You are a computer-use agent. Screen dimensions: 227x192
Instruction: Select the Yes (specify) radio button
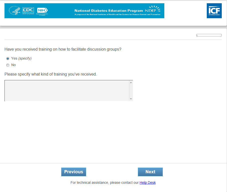(8, 59)
